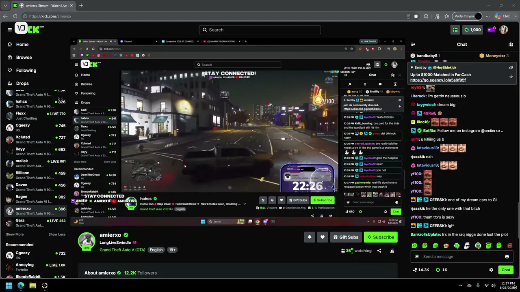Open the Kick drops gift box icon
520x292 pixels.
click(455, 30)
